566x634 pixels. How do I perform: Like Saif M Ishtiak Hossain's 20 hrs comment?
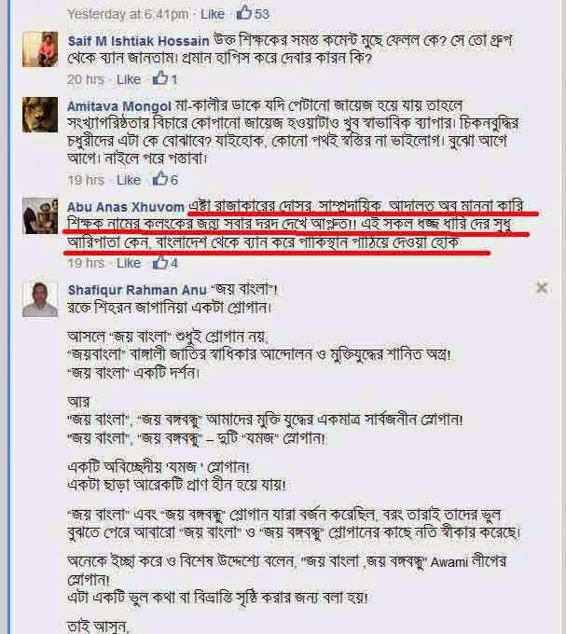pos(129,79)
